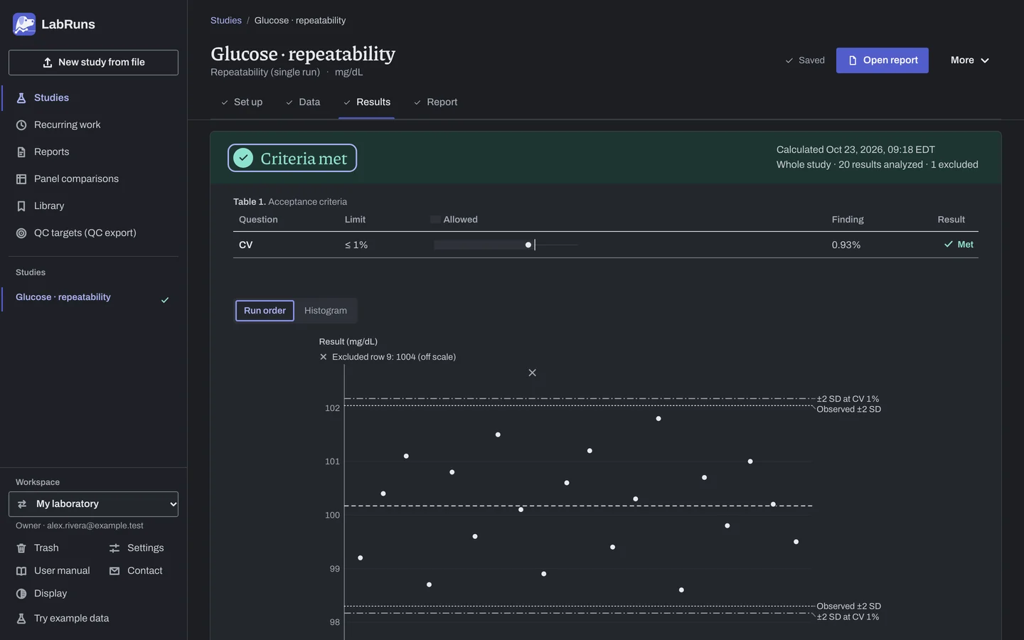The width and height of the screenshot is (1024, 640).
Task: Open the Data tab
Action: [303, 102]
